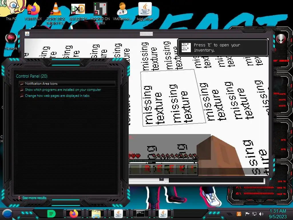Open the network tray icon
The height and width of the screenshot is (220, 293).
254,214
